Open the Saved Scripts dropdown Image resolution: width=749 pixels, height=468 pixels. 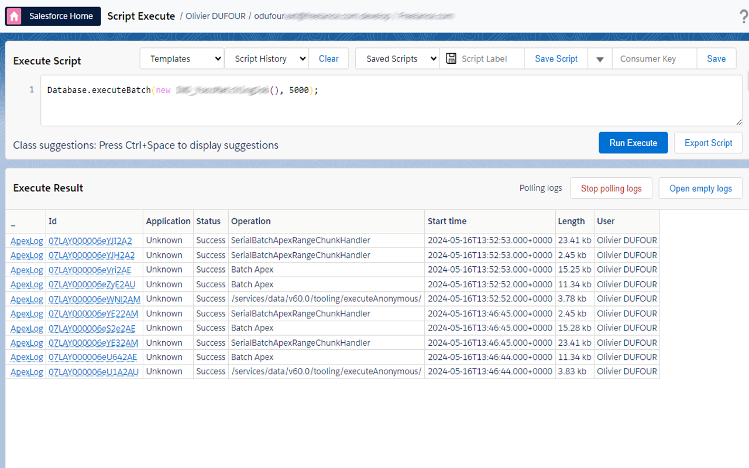(x=397, y=58)
